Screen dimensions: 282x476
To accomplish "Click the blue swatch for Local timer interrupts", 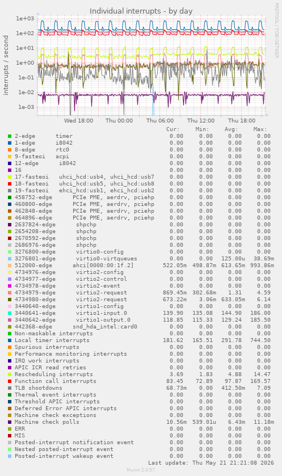I will 10,340.
